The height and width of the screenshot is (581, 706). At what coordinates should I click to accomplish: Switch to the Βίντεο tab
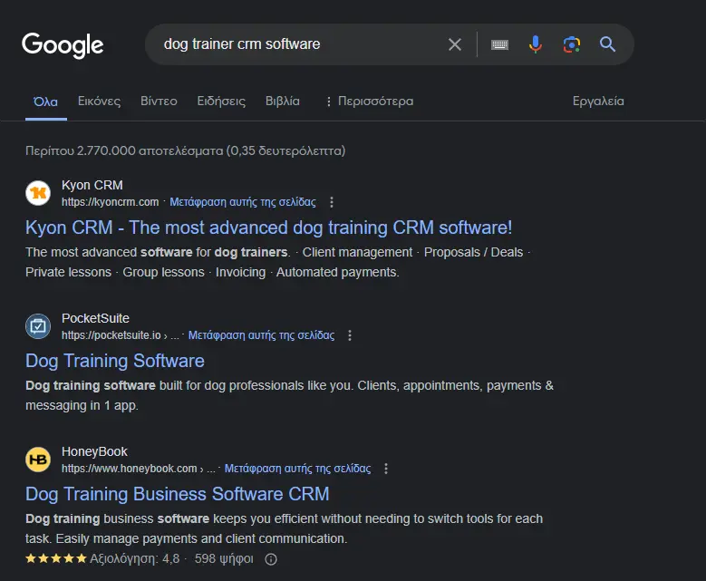click(159, 102)
